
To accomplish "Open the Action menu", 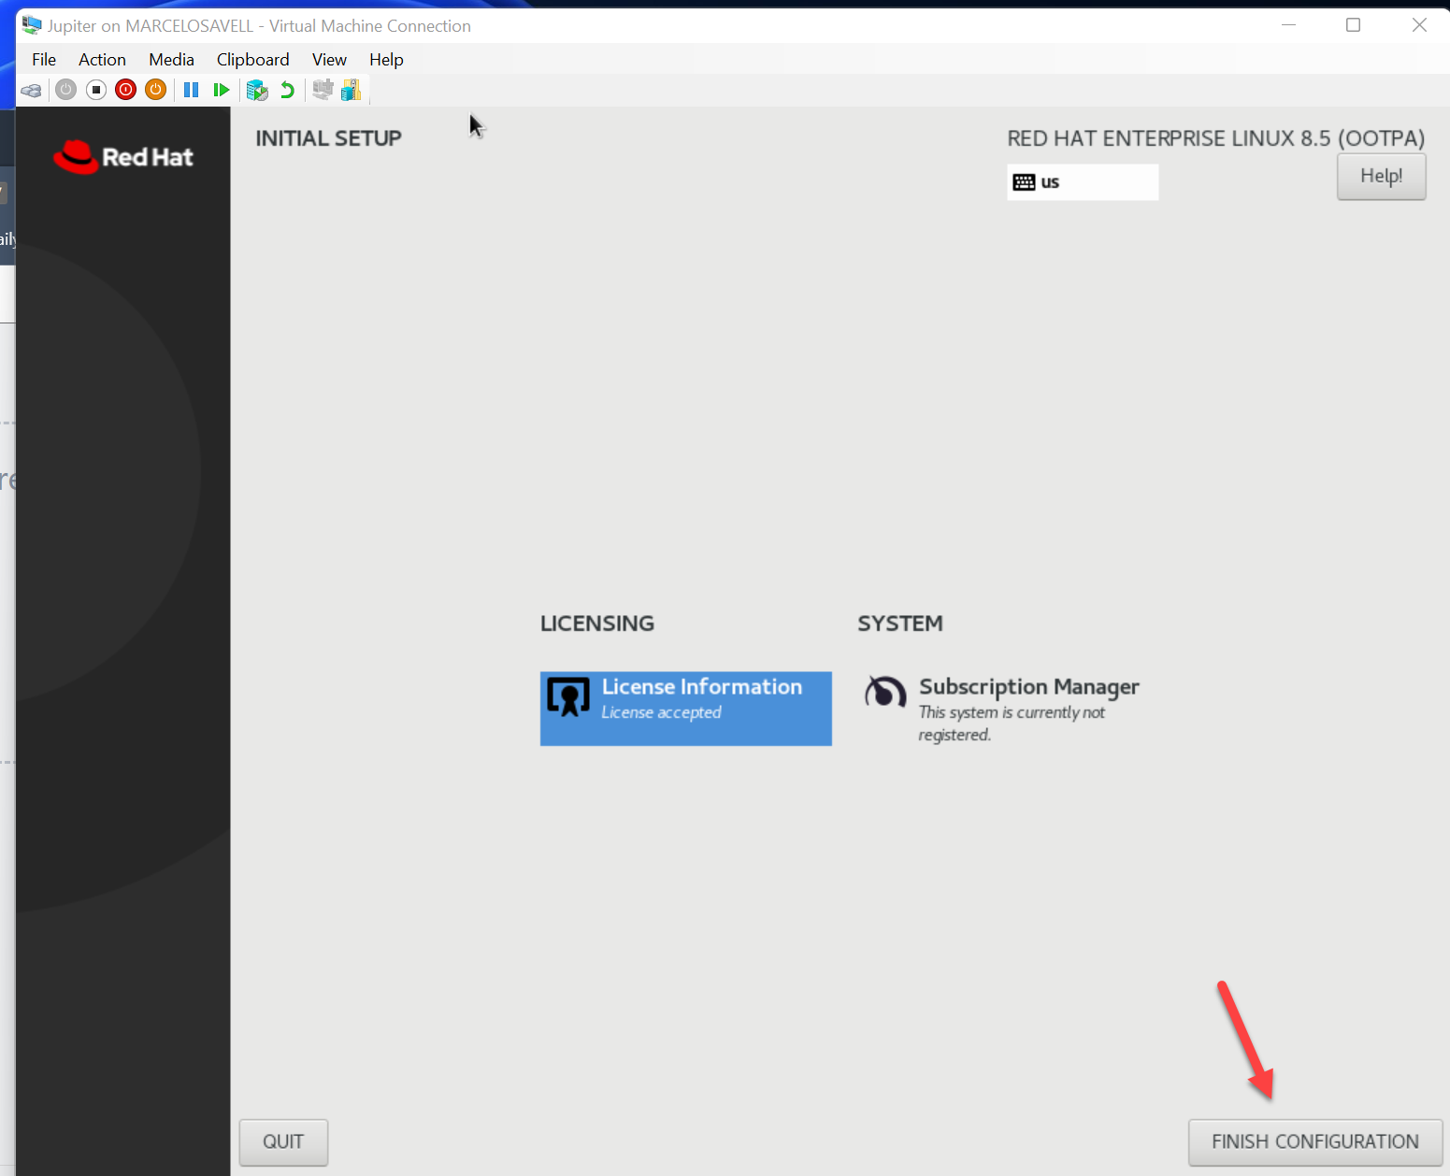I will tap(102, 60).
